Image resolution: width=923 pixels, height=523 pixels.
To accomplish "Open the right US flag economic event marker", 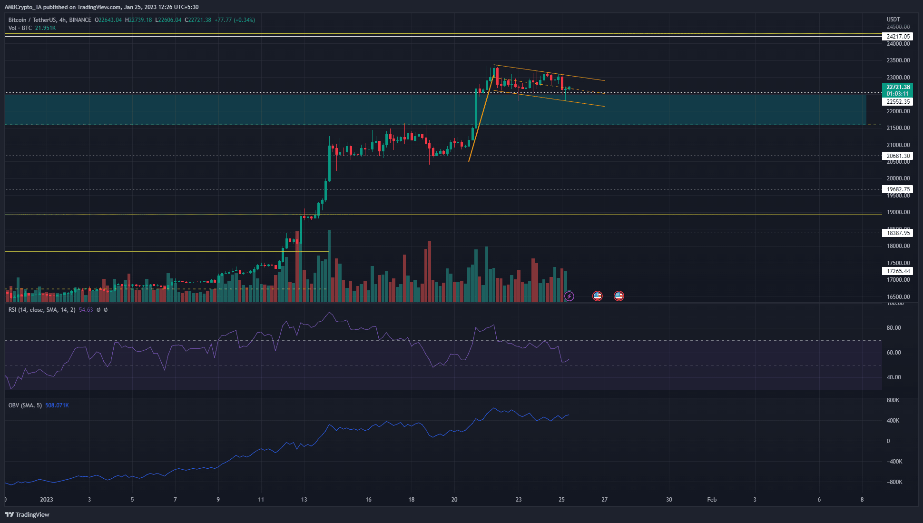I will (619, 296).
